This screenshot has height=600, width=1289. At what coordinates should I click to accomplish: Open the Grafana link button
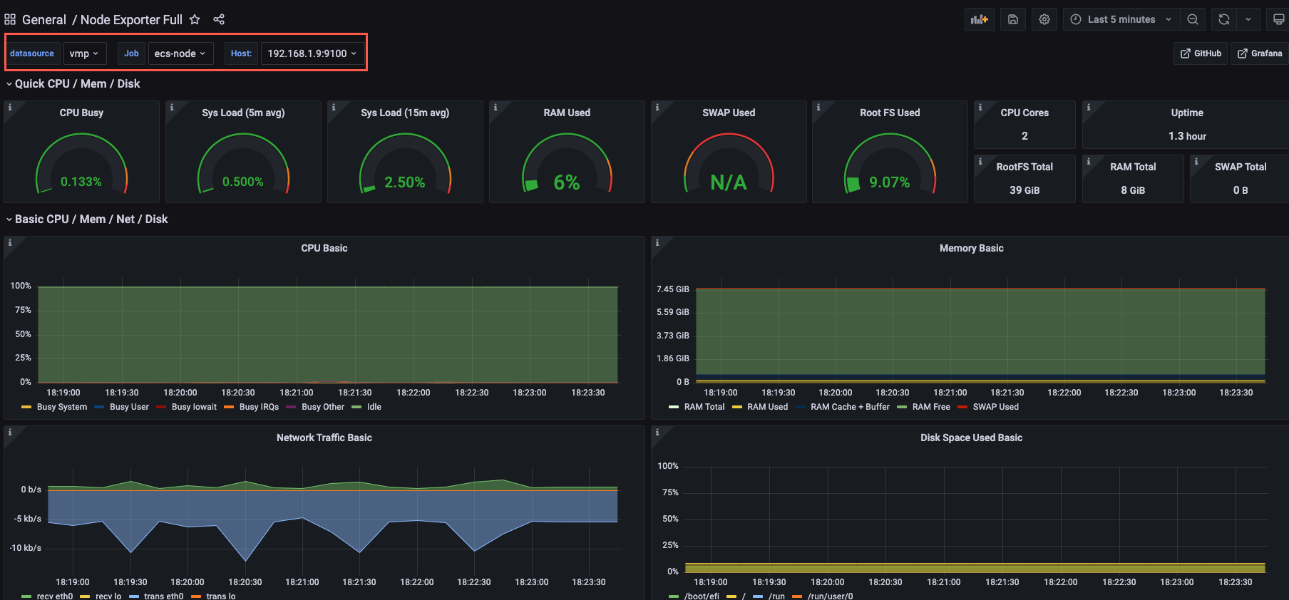1259,53
